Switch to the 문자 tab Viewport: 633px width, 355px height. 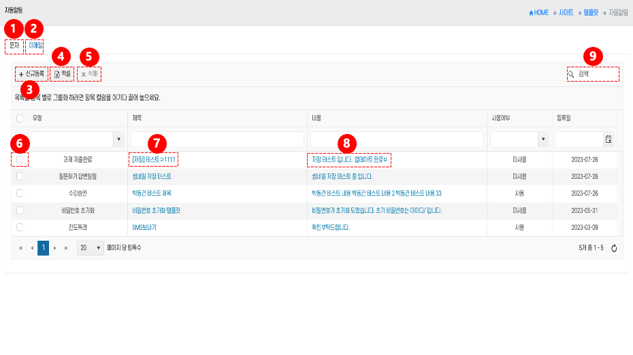click(14, 46)
